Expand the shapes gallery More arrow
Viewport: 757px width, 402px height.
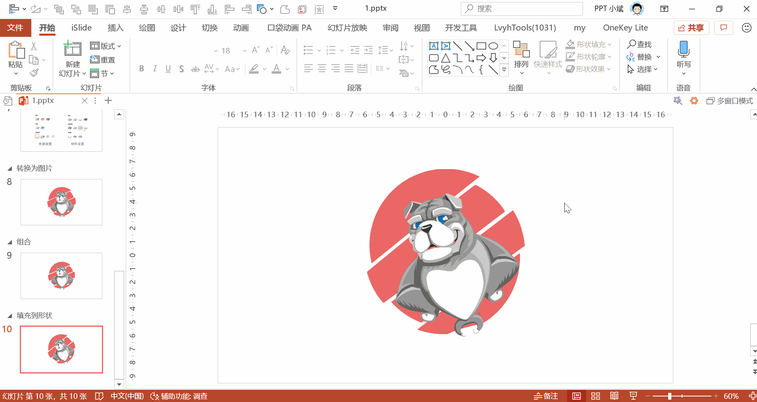coord(504,70)
